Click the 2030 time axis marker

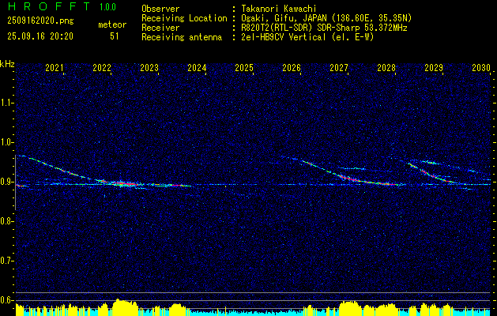(x=481, y=67)
